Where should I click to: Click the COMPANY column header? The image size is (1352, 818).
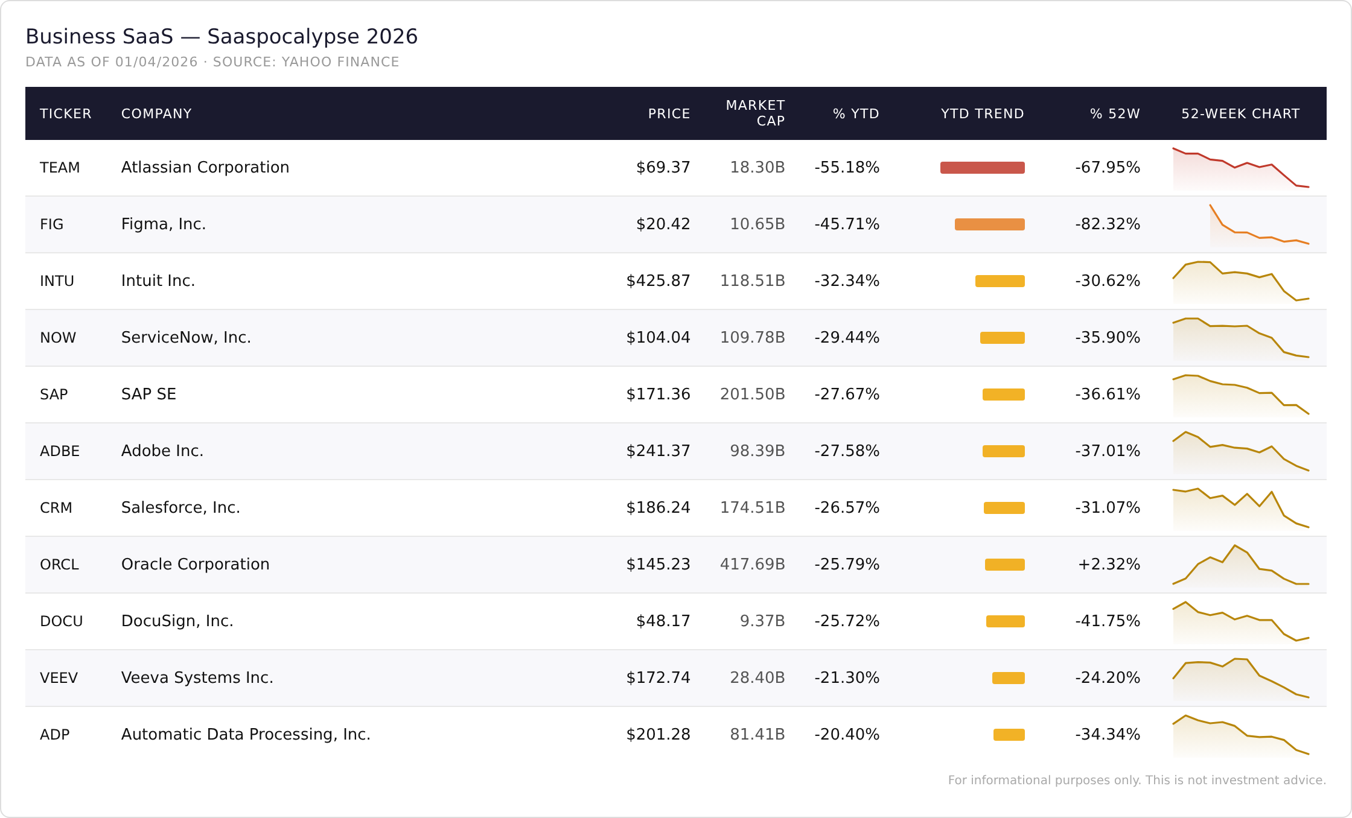[x=156, y=113]
